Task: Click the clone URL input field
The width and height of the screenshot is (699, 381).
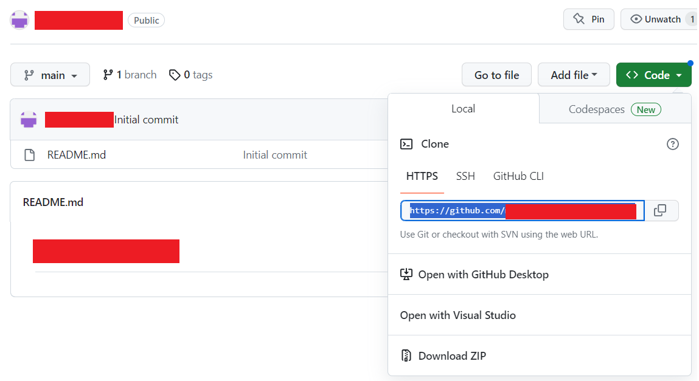Action: pyautogui.click(x=523, y=210)
